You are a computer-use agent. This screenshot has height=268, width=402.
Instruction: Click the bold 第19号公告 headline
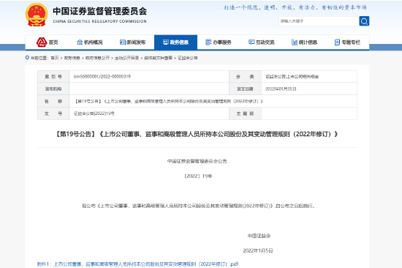[197, 134]
